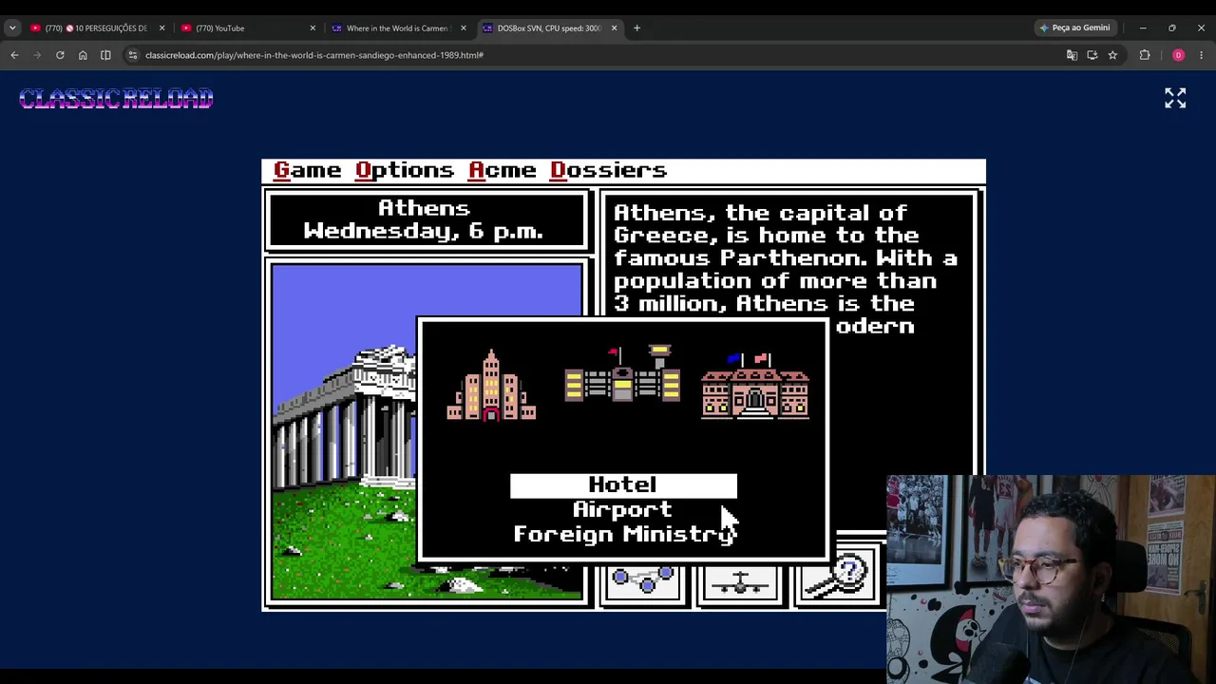1216x684 pixels.
Task: Click the hotel building picture
Action: pyautogui.click(x=491, y=385)
